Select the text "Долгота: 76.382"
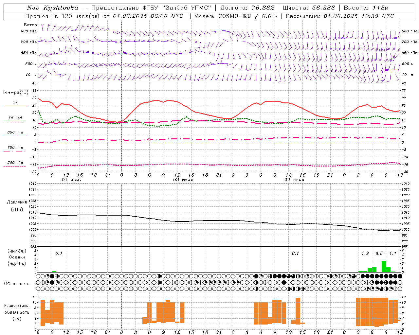Image resolution: width=419 pixels, height=335 pixels. point(247,8)
